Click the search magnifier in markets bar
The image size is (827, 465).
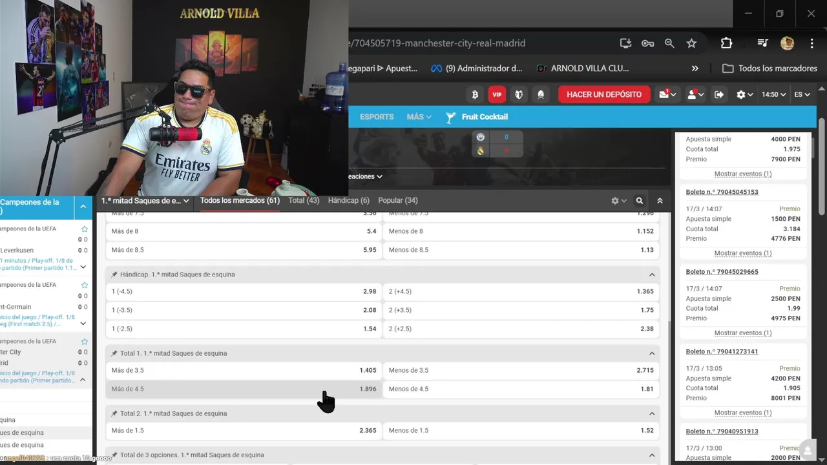coord(640,201)
